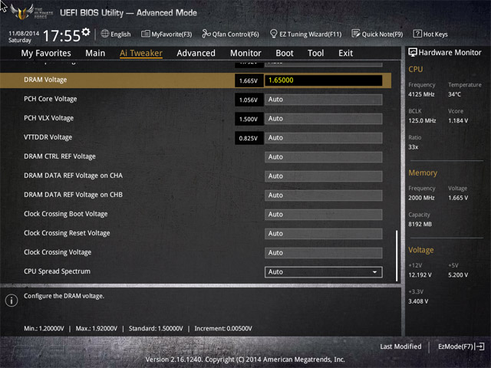Viewport: 491px width, 368px height.
Task: Launch EZ Tuning Wizard bulb icon
Action: (x=273, y=34)
